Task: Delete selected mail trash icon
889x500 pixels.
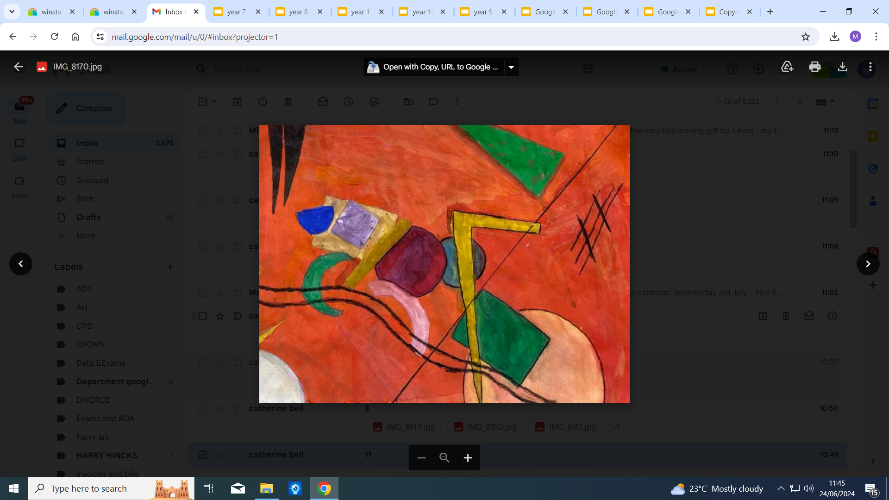Action: point(288,101)
